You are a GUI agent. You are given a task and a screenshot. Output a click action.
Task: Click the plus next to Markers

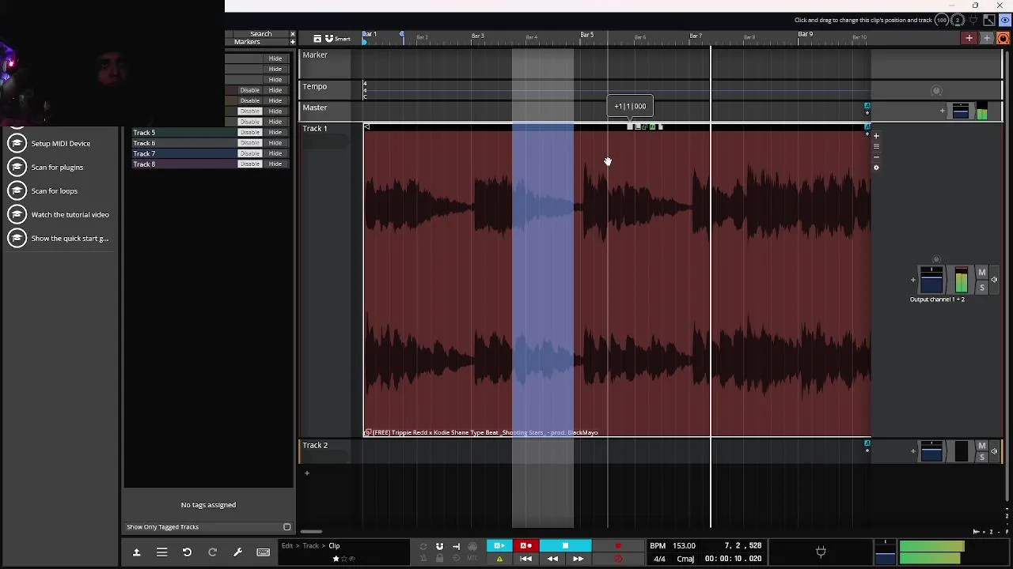pos(293,42)
